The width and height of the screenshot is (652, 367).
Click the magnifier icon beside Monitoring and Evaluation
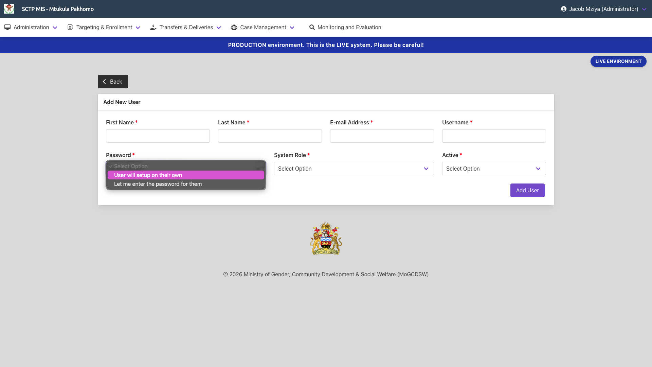click(x=311, y=27)
